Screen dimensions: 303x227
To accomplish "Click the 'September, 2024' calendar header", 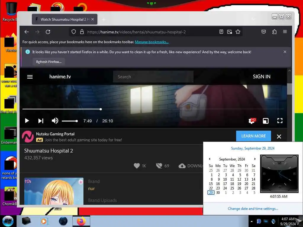I will (232, 159).
